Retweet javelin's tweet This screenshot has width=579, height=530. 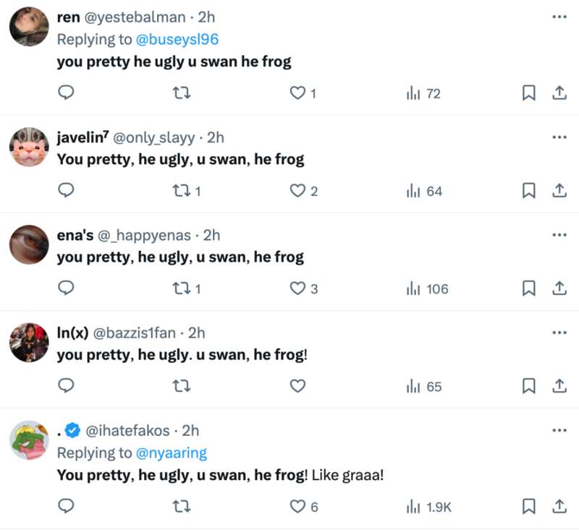(182, 191)
